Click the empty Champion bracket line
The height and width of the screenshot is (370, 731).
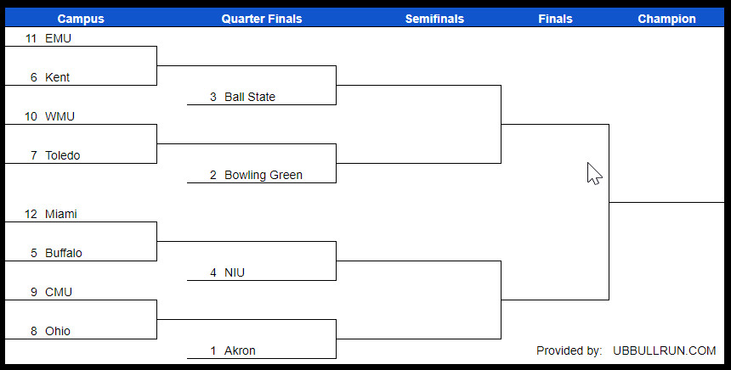[x=666, y=201]
